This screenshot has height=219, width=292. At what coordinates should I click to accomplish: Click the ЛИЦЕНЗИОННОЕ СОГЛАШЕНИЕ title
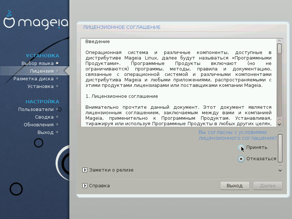[x=122, y=27]
